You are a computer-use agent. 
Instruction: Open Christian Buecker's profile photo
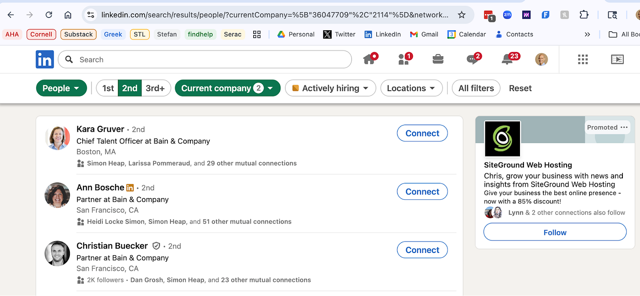tap(58, 253)
